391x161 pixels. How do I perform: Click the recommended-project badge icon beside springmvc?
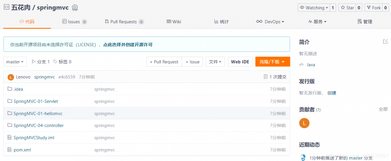(x=75, y=8)
